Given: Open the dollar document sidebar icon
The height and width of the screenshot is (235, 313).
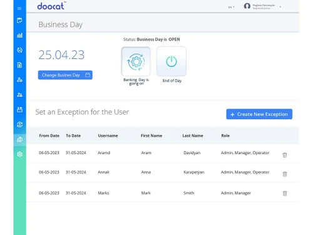Looking at the screenshot, I should [19, 65].
